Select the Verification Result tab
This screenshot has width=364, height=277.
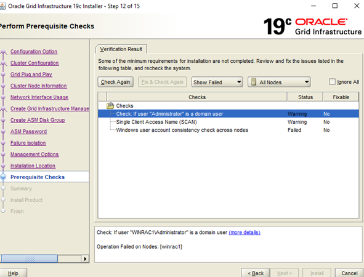tap(121, 49)
